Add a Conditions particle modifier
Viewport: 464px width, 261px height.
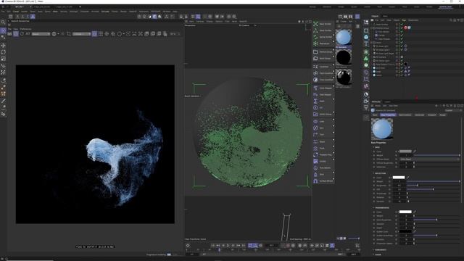tap(323, 67)
